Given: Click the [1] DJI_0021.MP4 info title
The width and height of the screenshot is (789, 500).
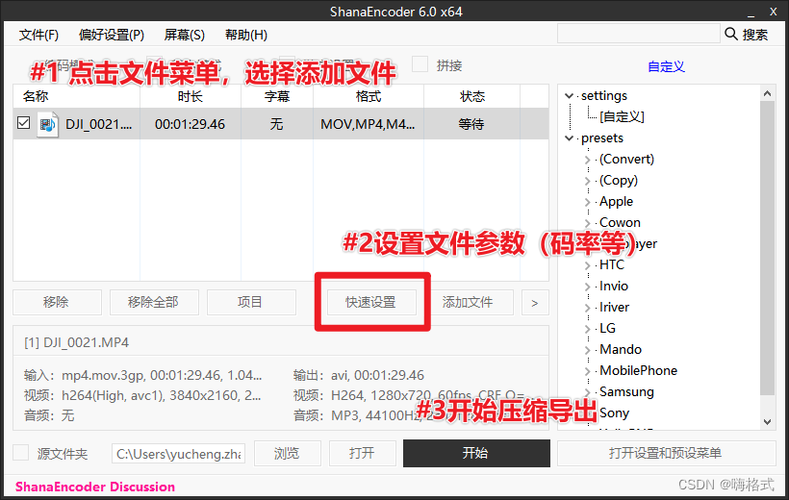Looking at the screenshot, I should pos(76,342).
